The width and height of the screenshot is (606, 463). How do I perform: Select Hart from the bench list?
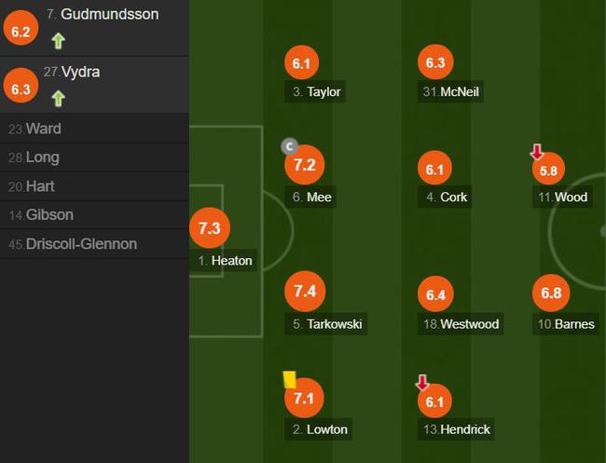[95, 186]
